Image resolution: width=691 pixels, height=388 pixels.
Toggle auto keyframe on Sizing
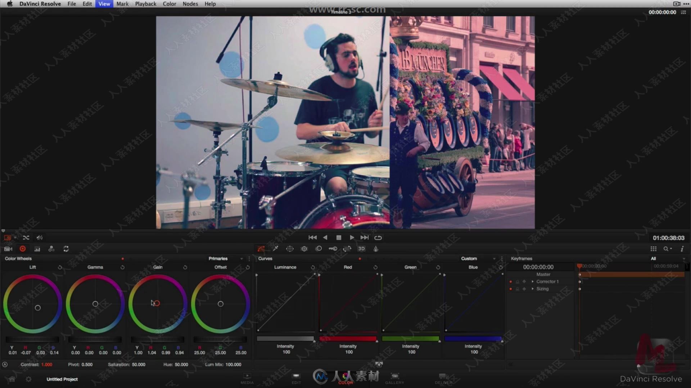pyautogui.click(x=511, y=289)
